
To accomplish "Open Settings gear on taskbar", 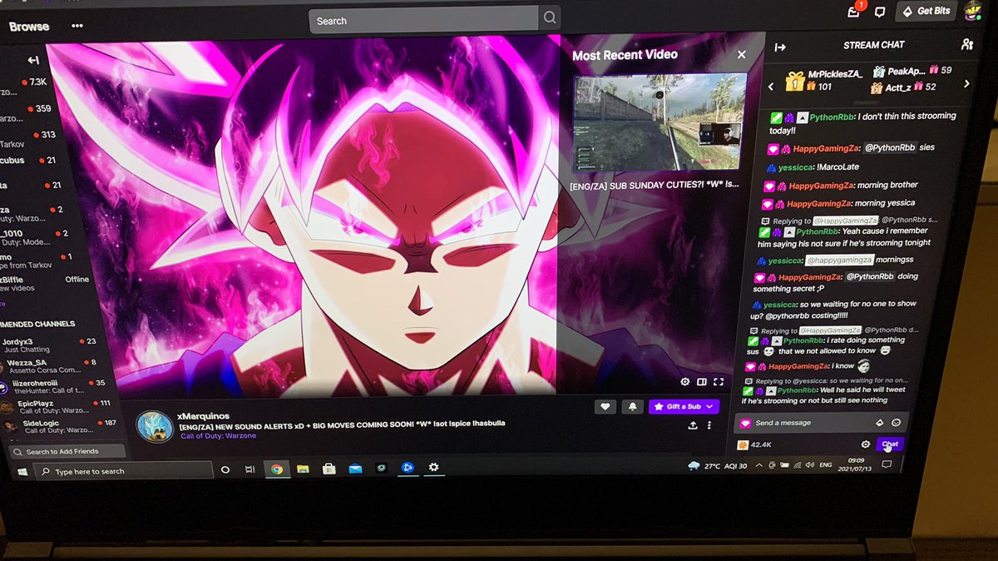I will click(x=433, y=468).
